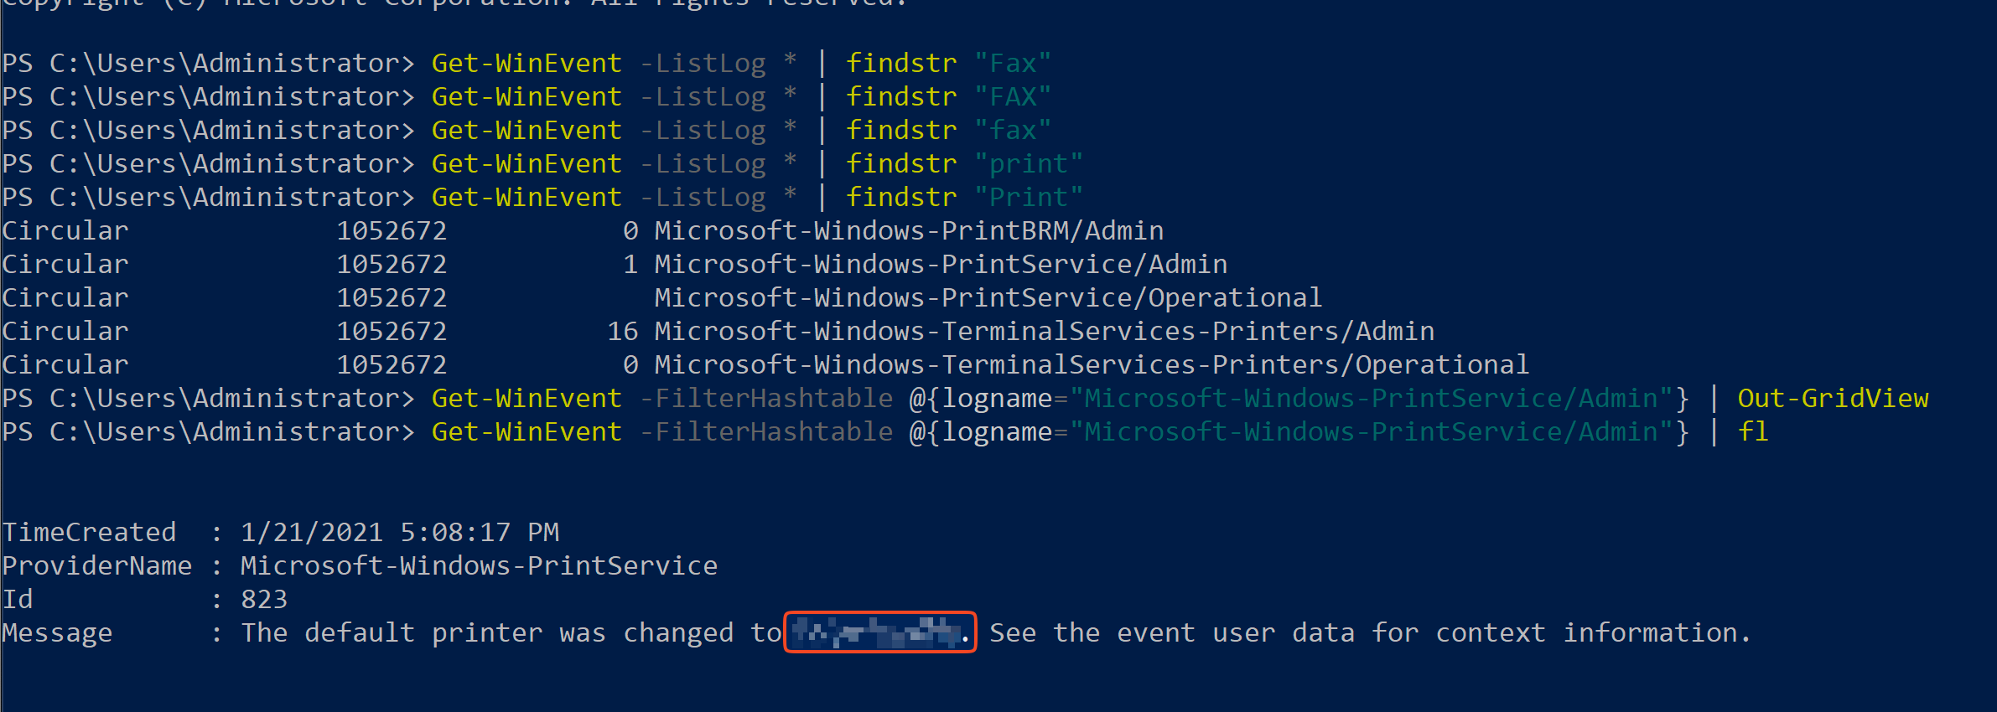The image size is (1997, 712).
Task: Click "See the event user data" message text
Action: point(1172,633)
